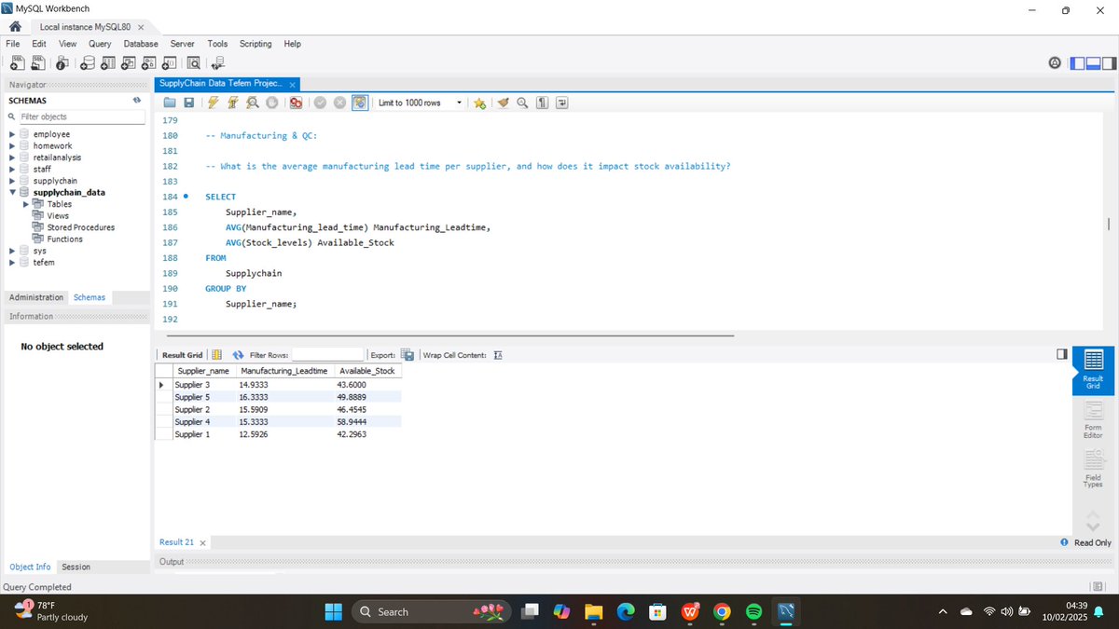Toggle wrap cell content
This screenshot has height=629, width=1119.
coord(498,355)
